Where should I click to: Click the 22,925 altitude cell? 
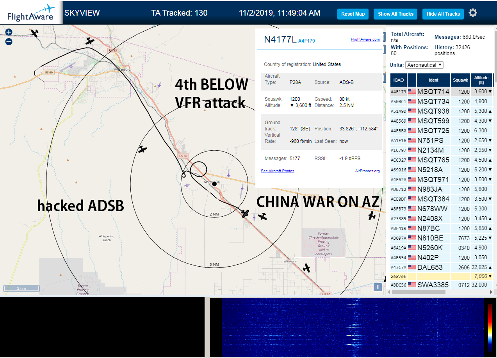(x=481, y=267)
